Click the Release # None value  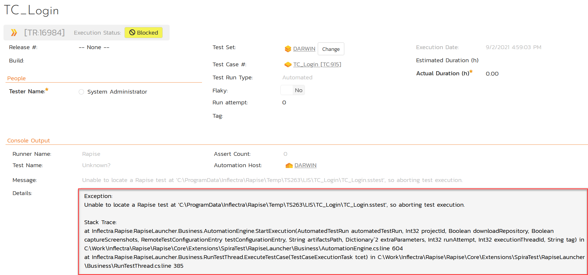tap(94, 47)
